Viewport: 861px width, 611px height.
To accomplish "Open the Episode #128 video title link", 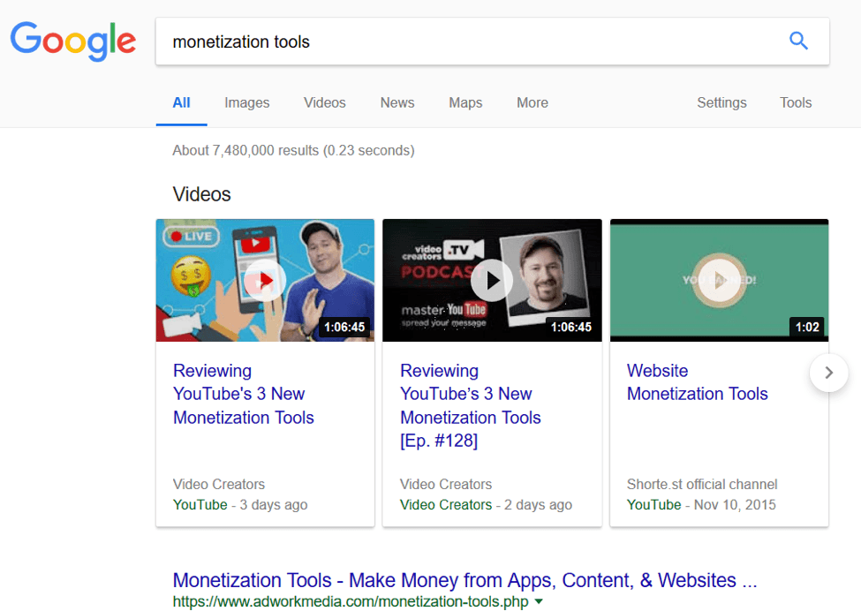I will (470, 406).
